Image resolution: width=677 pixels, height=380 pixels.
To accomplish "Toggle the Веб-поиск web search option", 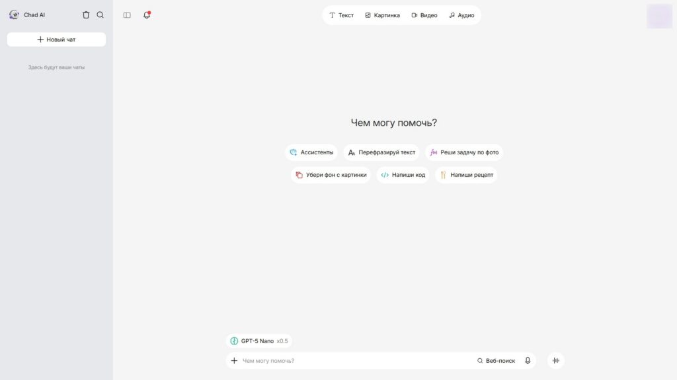I will coord(496,361).
